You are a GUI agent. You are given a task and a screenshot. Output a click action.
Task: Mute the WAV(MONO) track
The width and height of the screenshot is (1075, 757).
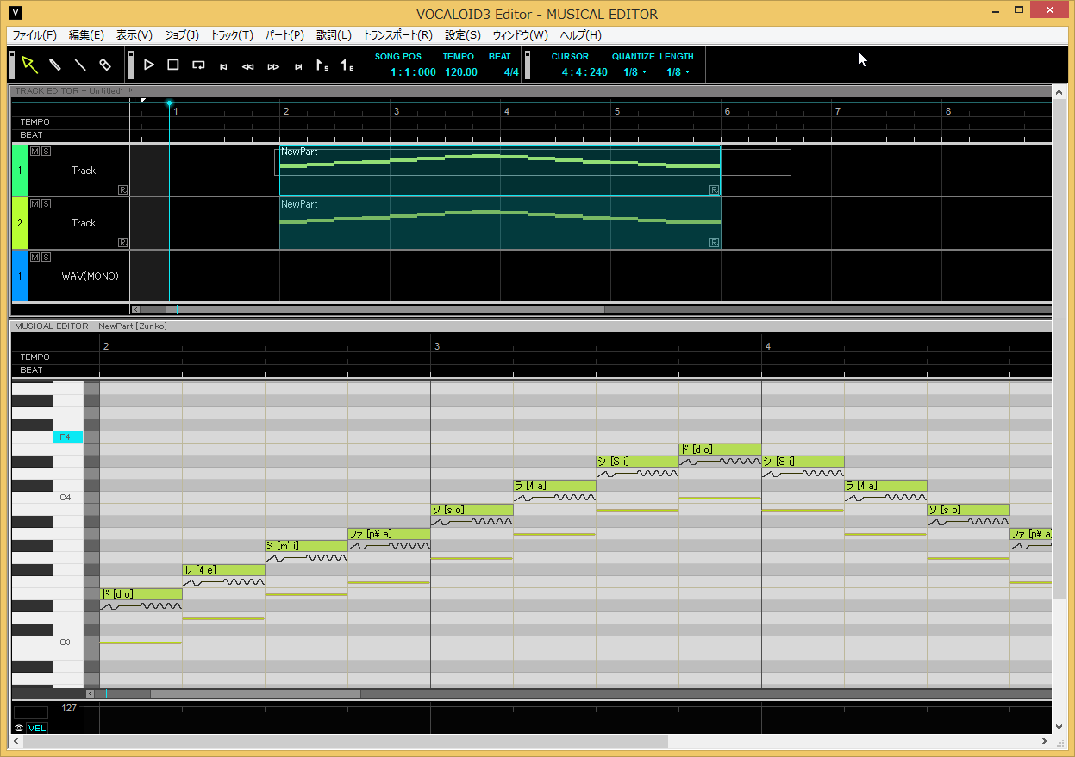click(34, 257)
